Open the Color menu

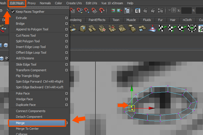59,3
